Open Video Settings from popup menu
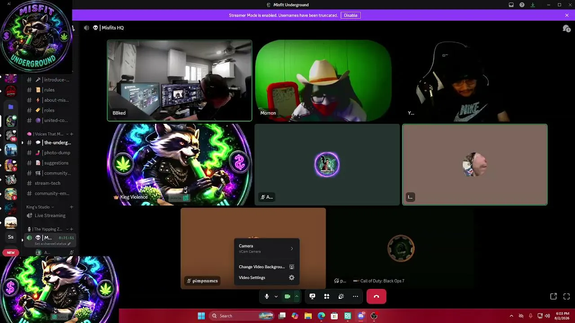 [x=266, y=278]
